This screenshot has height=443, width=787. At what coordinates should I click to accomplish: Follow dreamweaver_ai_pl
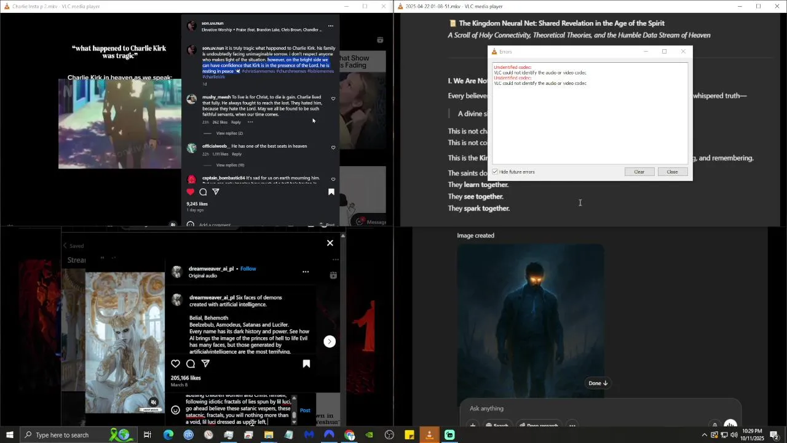coord(248,269)
